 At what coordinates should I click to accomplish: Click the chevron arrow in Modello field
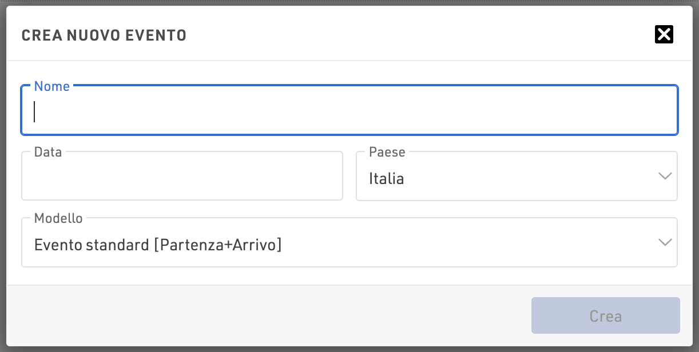click(665, 242)
